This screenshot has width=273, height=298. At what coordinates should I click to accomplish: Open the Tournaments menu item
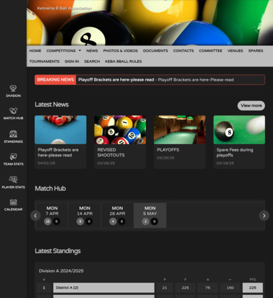44,61
